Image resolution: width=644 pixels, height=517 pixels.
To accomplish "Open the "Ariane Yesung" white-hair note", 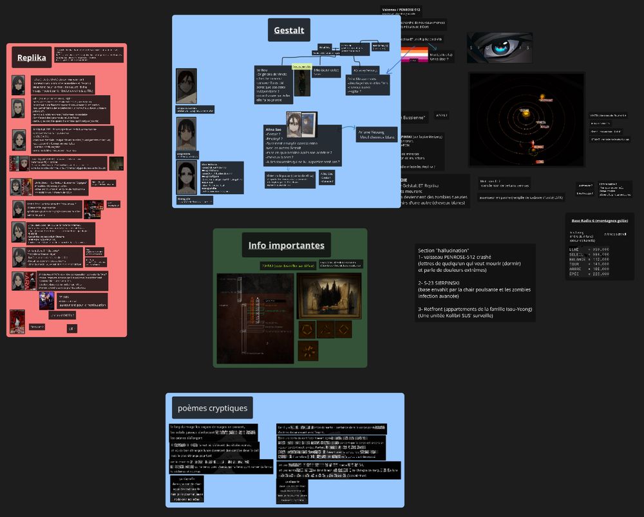I will tap(377, 134).
